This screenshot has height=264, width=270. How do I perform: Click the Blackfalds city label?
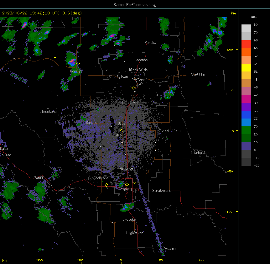(x=138, y=70)
